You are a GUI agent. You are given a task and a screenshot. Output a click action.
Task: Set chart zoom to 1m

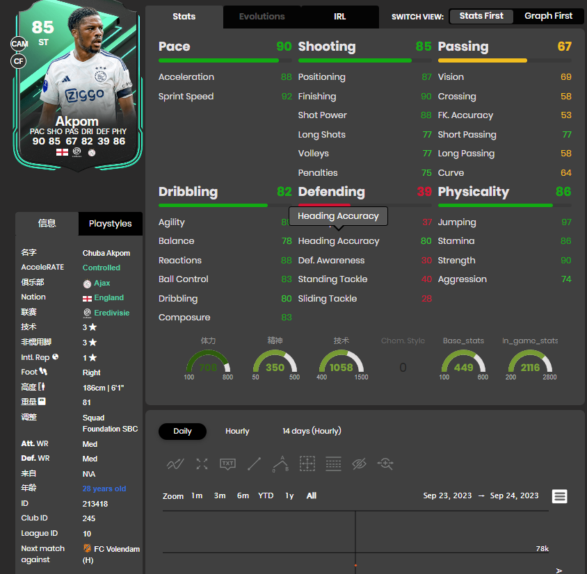[x=197, y=496]
